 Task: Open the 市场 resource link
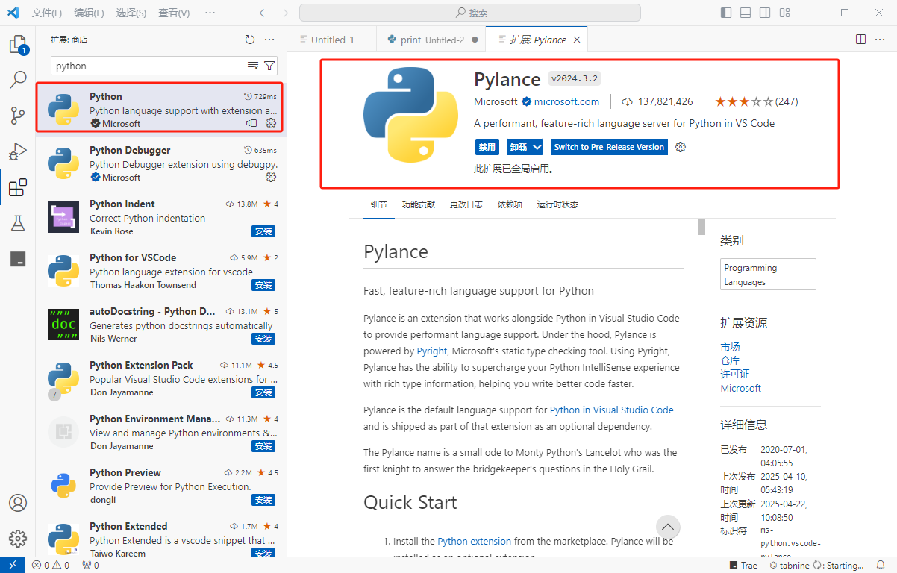click(x=730, y=347)
